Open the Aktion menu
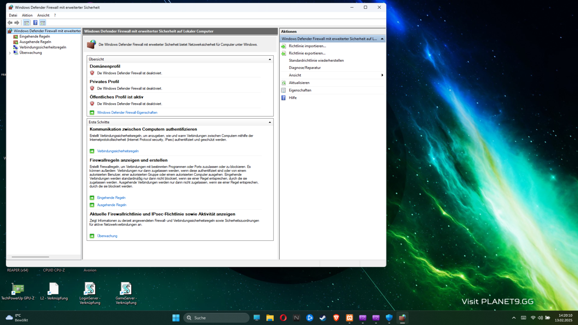The height and width of the screenshot is (325, 578). pos(27,15)
